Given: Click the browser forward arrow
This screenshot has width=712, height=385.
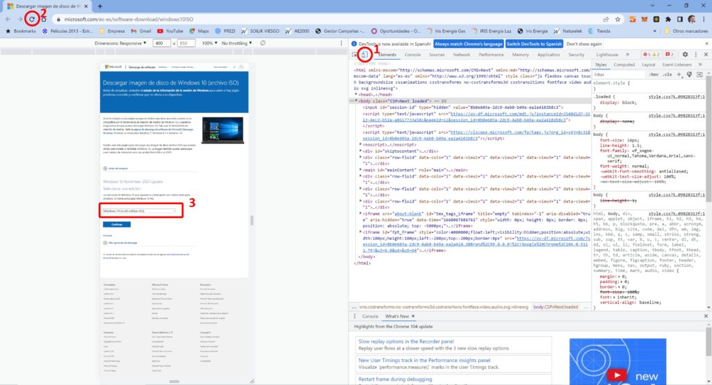Looking at the screenshot, I should pyautogui.click(x=20, y=19).
